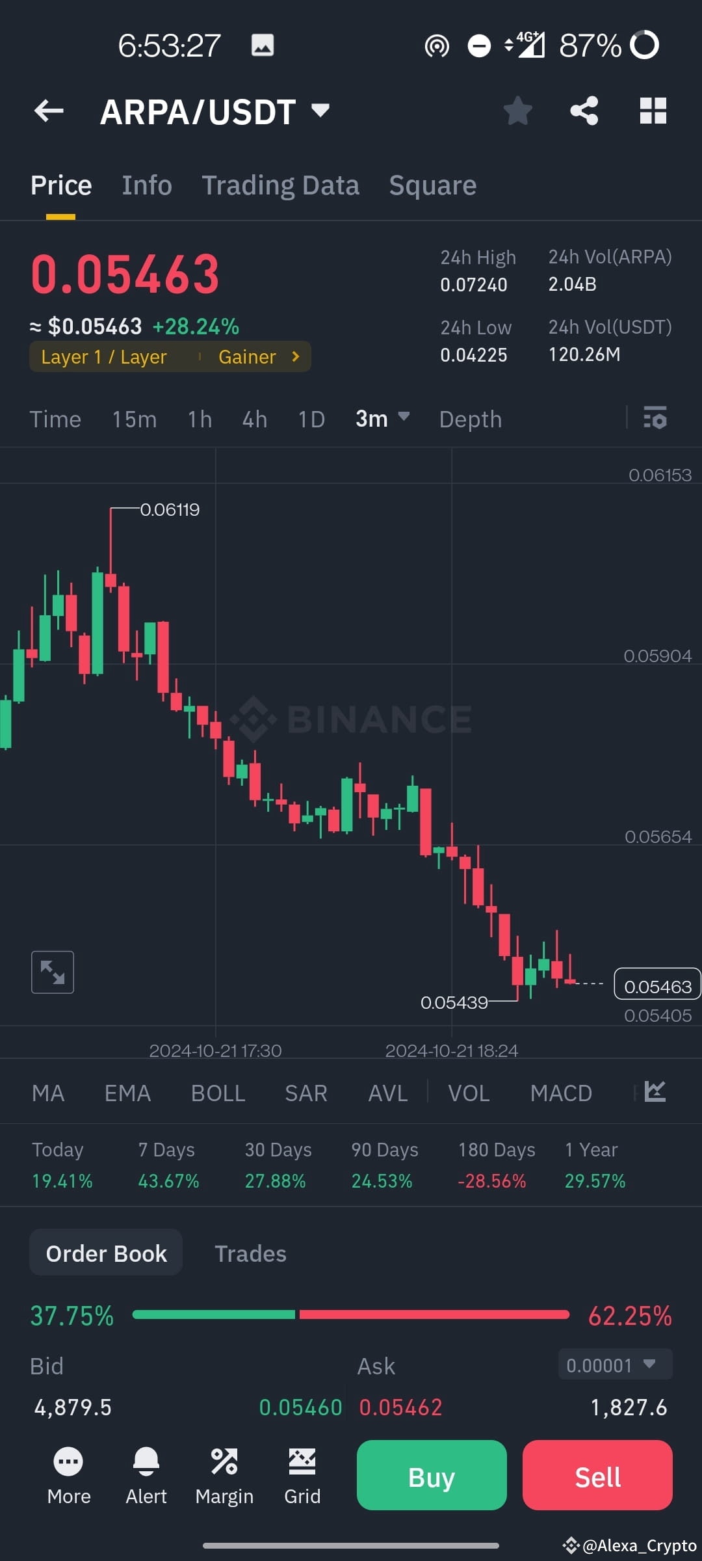Open the share options with the share icon
The height and width of the screenshot is (1561, 702).
point(584,111)
